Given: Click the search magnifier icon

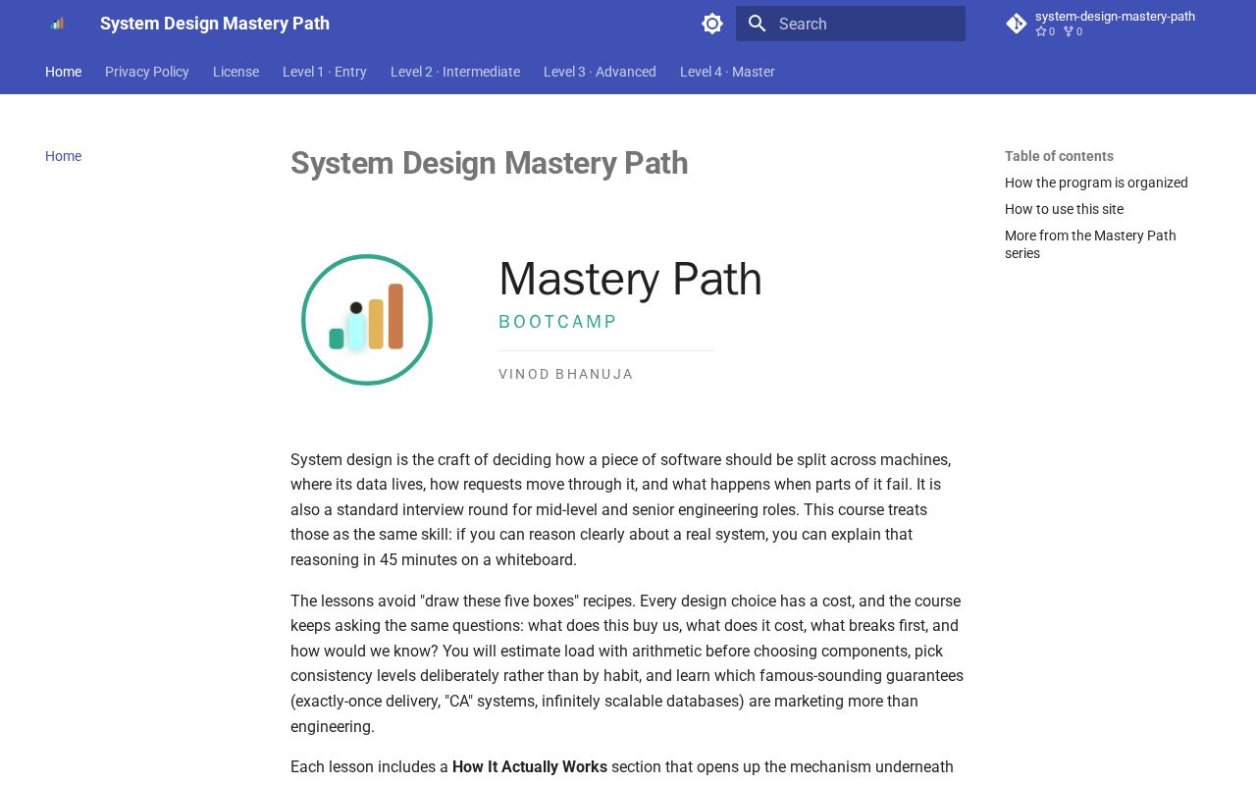Looking at the screenshot, I should click(x=757, y=24).
